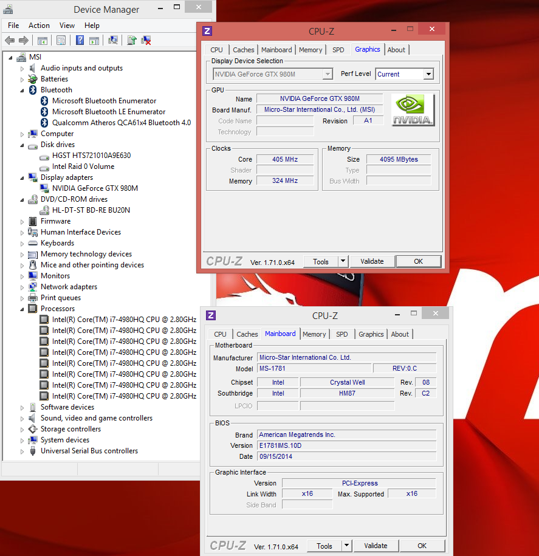Expand the Computer category
Screen dimensions: 539x556
[x=22, y=134]
